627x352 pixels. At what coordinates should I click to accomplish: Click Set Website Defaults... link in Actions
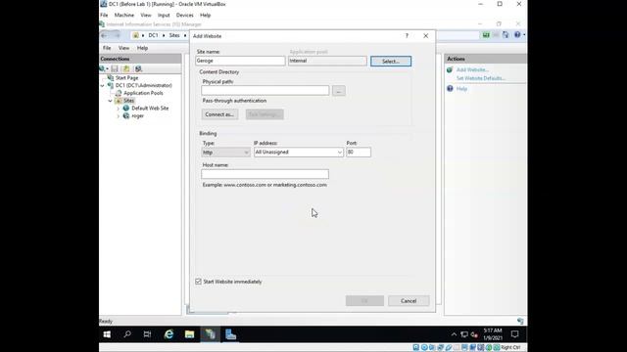(481, 78)
